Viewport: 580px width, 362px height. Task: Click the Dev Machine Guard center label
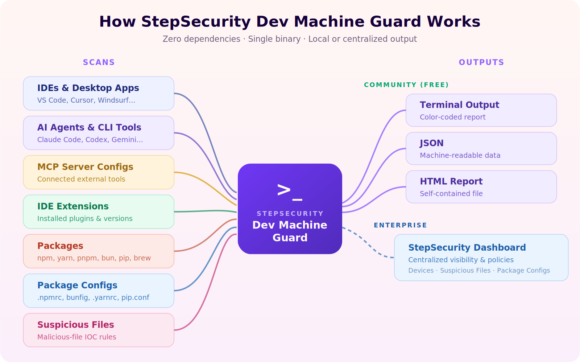click(x=290, y=231)
